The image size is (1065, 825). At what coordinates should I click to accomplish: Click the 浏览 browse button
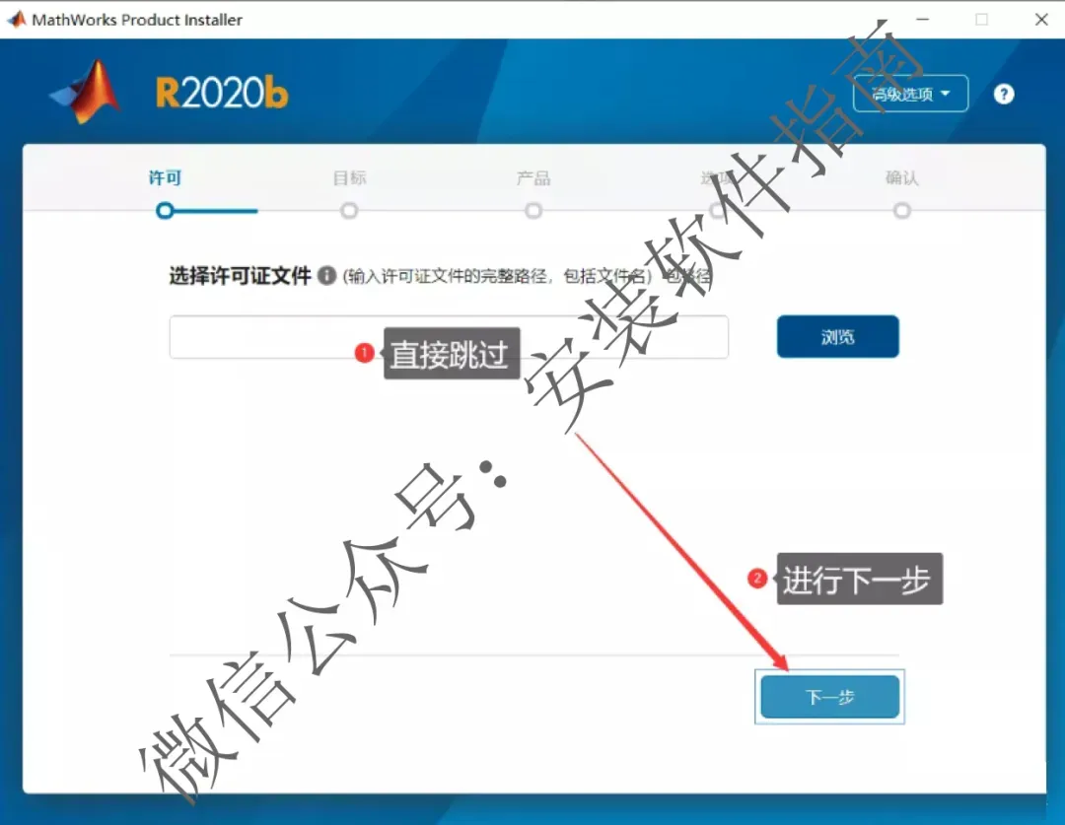tap(837, 337)
